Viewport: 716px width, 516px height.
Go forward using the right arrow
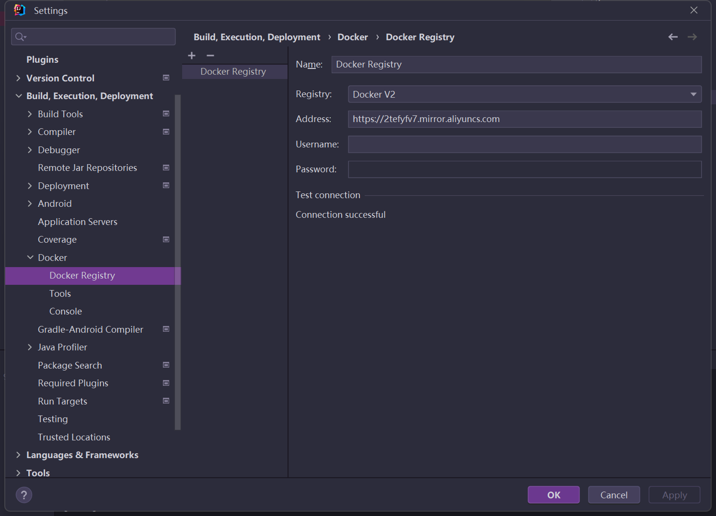[x=692, y=37]
